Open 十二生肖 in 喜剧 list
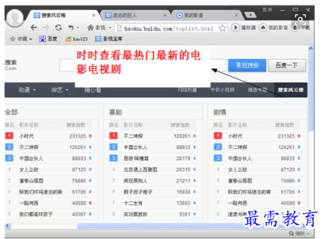 tap(133, 203)
